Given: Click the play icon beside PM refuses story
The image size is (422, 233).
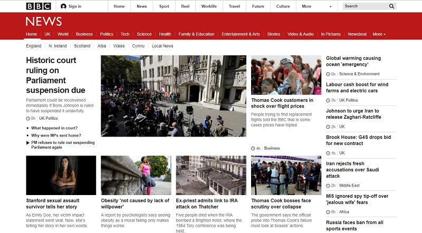Looking at the screenshot, I should point(28,143).
